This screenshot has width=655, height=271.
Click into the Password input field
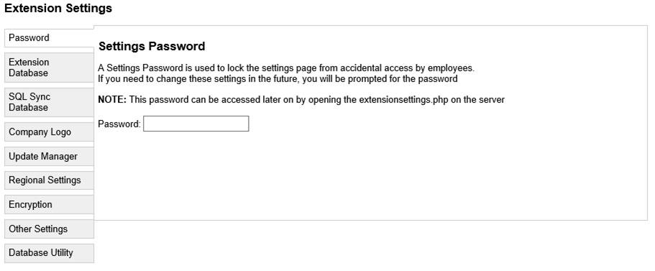point(196,124)
